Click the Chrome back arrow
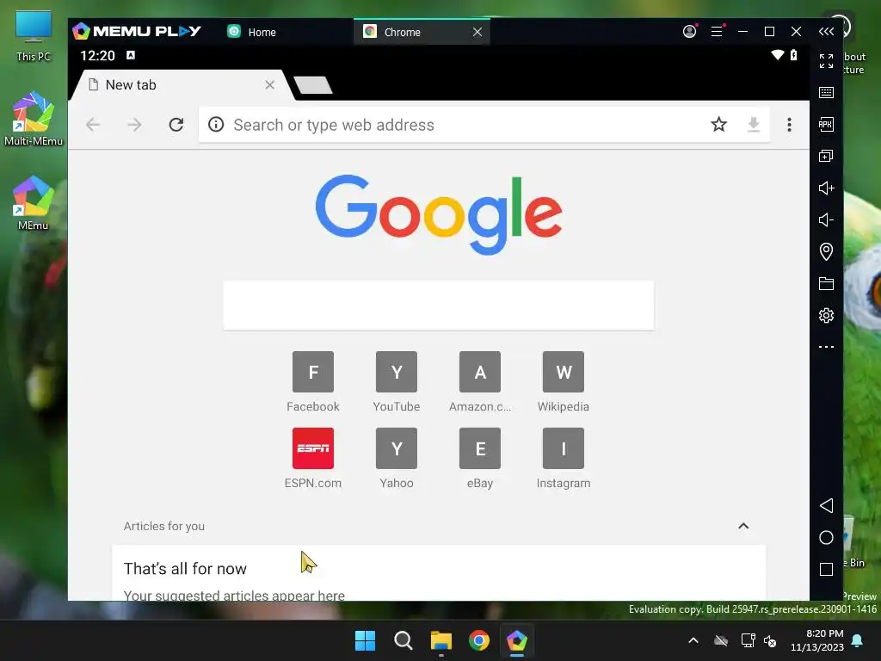881x661 pixels. coord(93,125)
